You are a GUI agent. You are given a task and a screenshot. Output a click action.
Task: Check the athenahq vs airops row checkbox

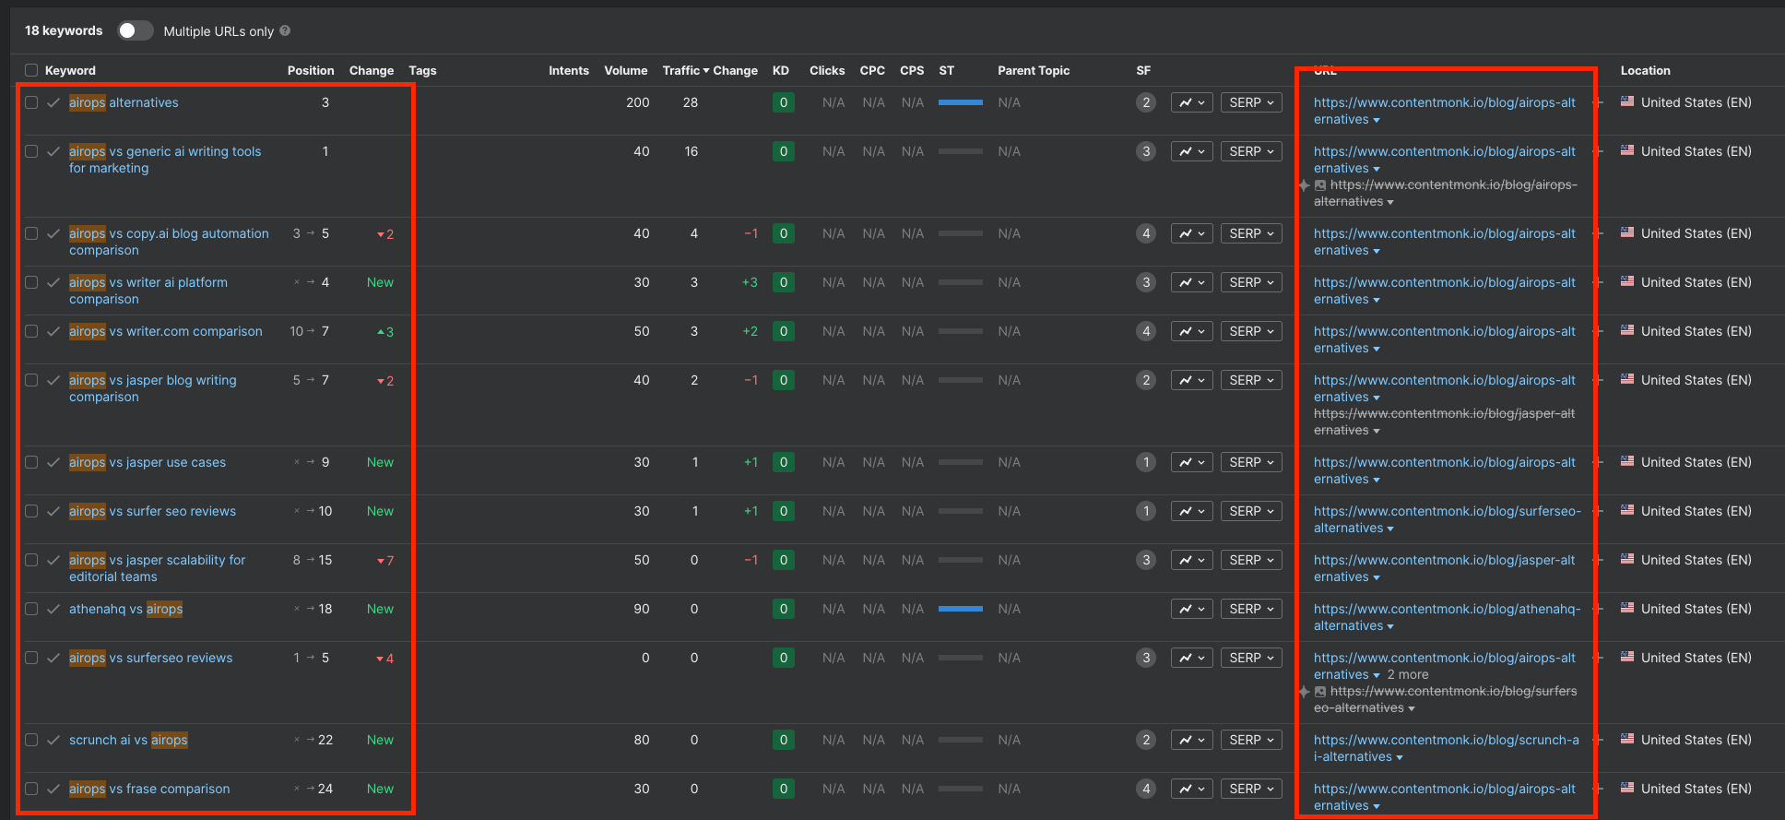coord(31,609)
